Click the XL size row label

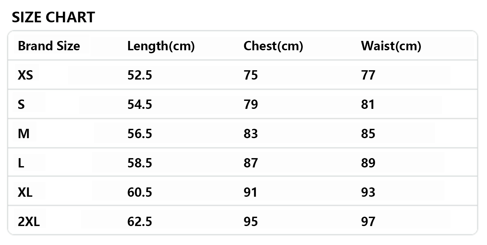[25, 192]
